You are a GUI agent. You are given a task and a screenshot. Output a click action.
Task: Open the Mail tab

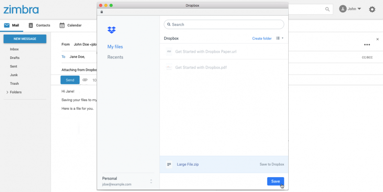[x=11, y=25]
